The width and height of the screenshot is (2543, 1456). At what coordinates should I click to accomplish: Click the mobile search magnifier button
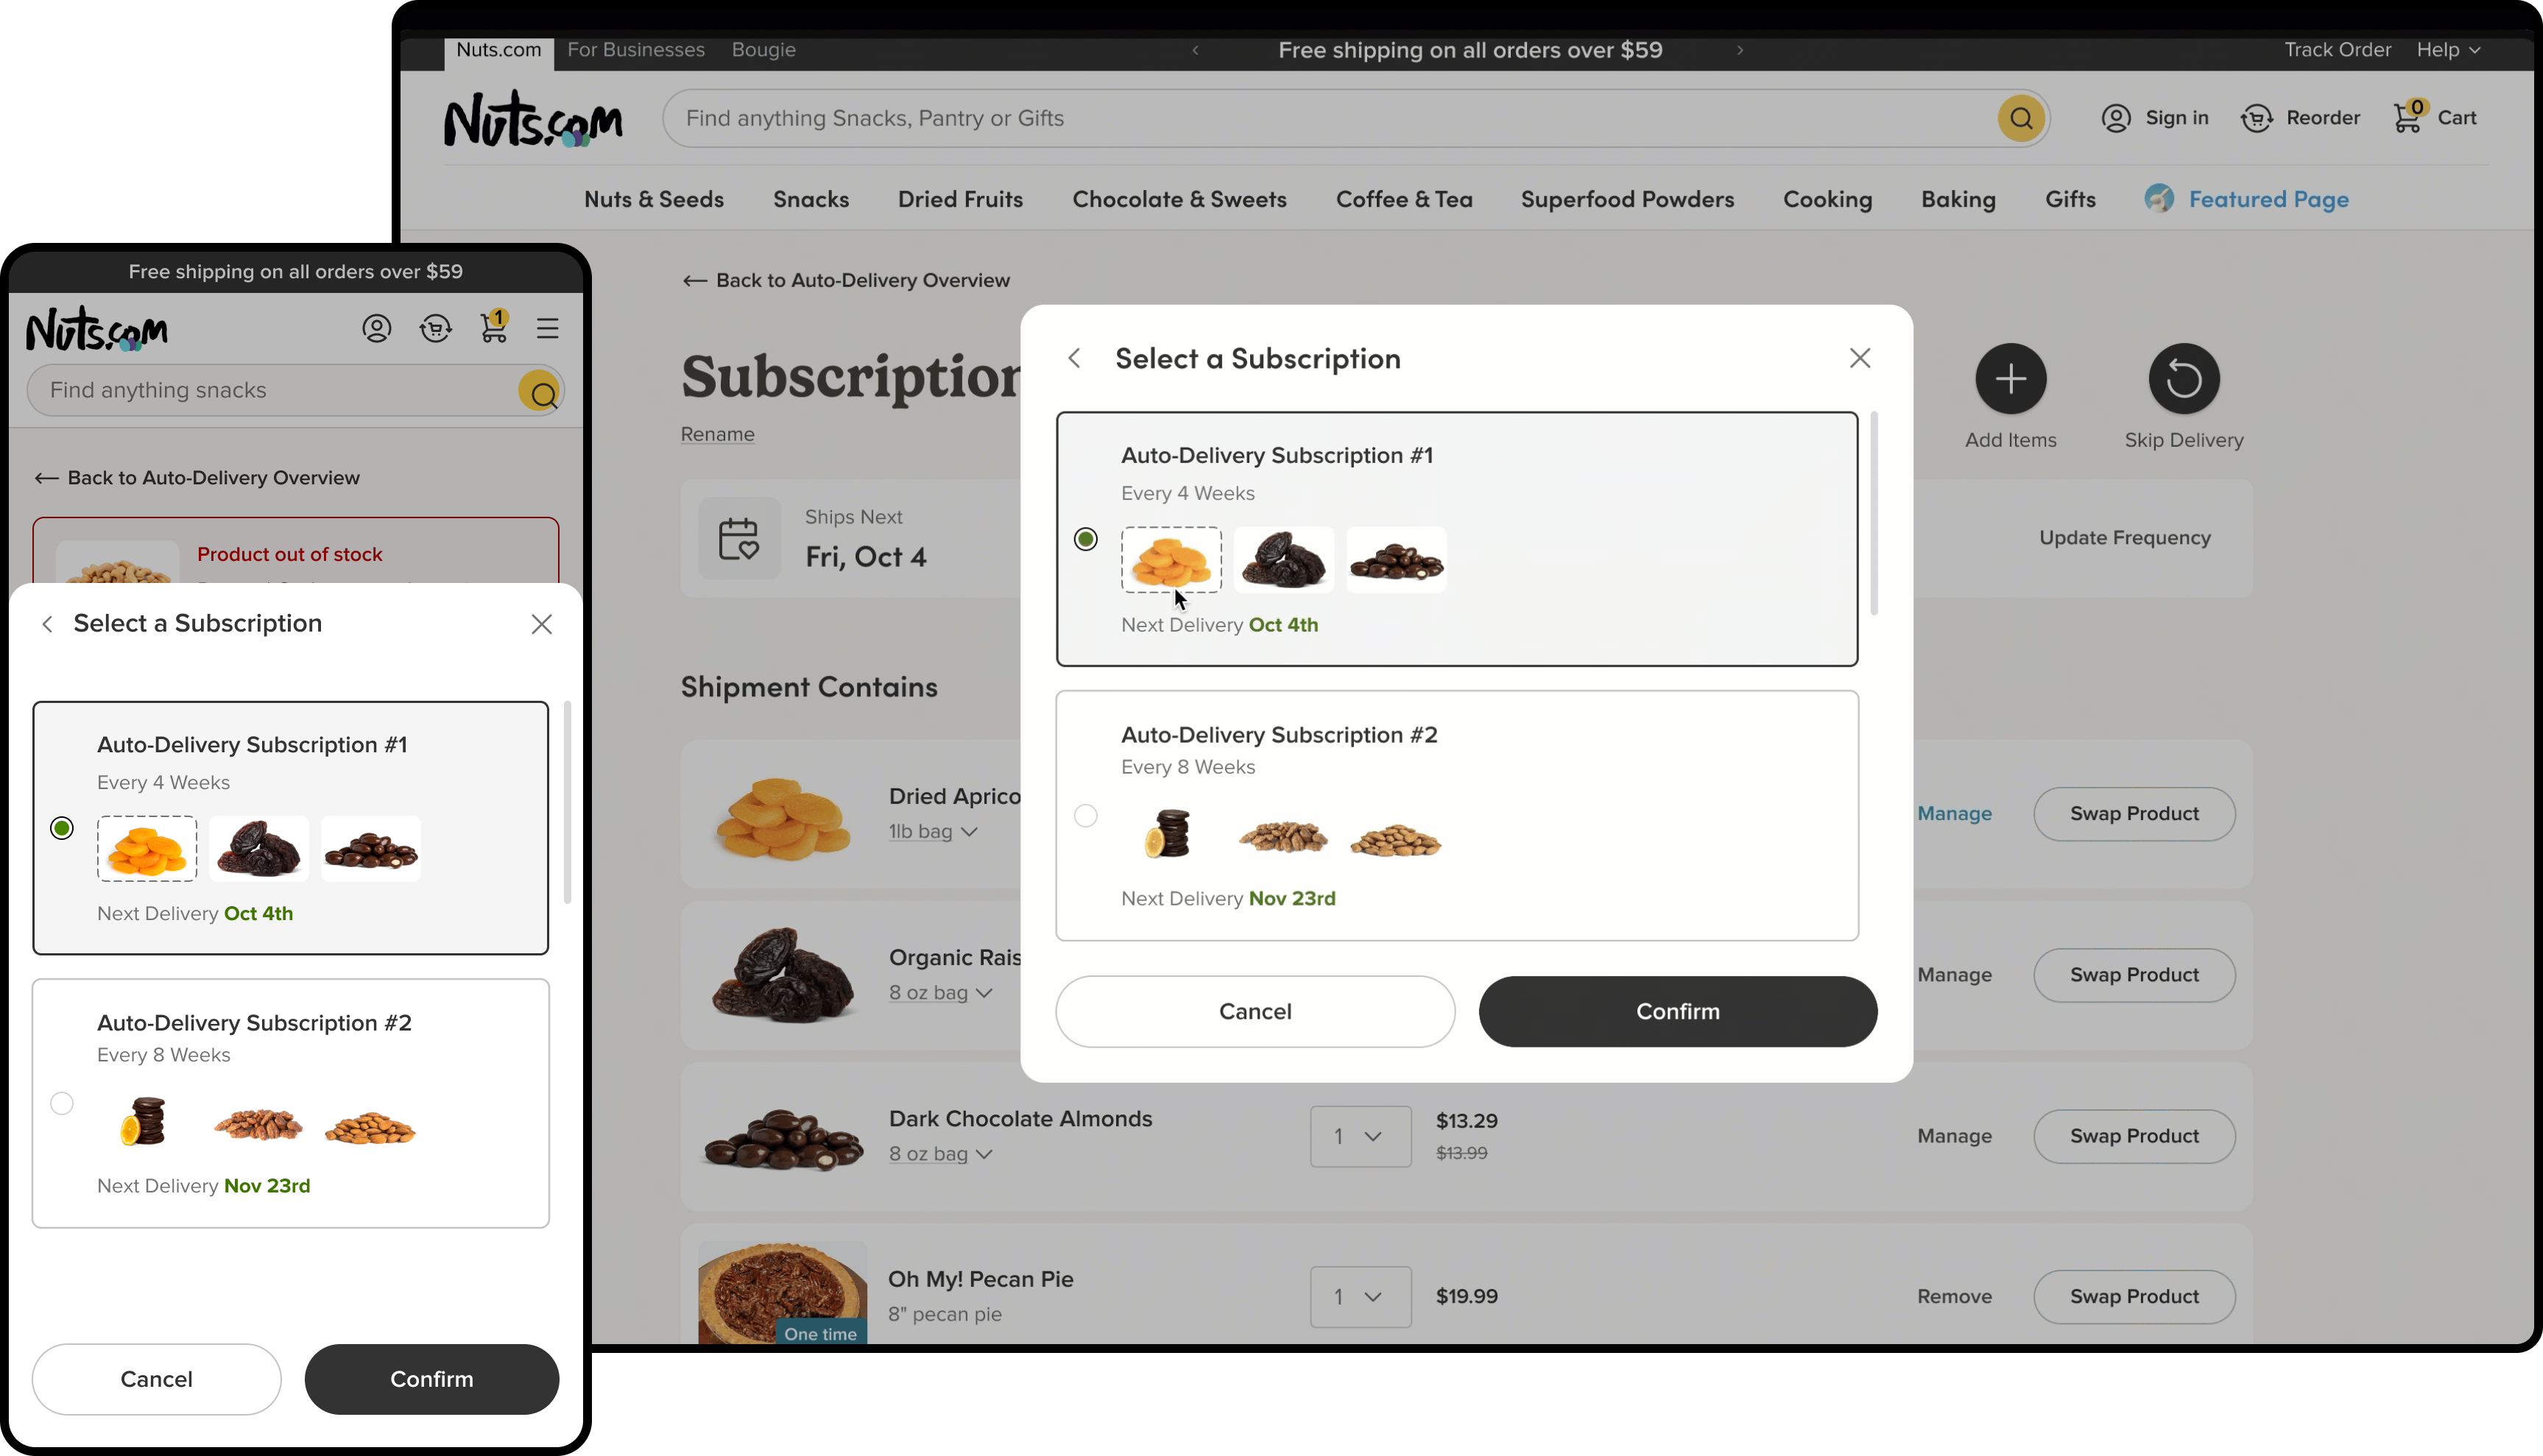pyautogui.click(x=540, y=391)
